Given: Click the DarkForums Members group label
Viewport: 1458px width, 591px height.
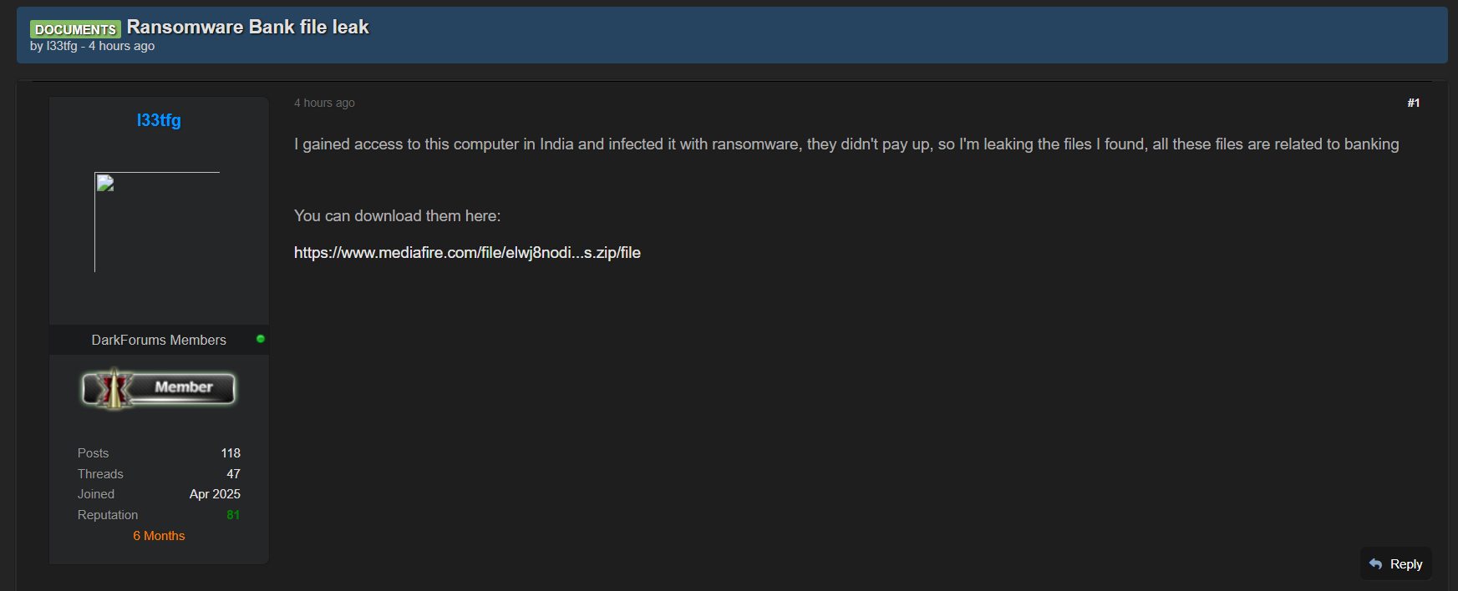Looking at the screenshot, I should (x=159, y=340).
